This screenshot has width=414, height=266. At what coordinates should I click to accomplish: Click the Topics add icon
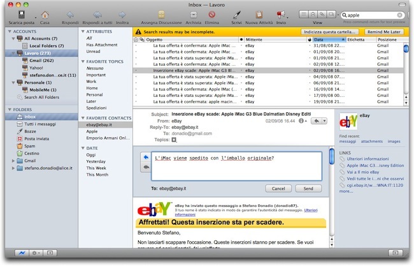click(x=174, y=140)
